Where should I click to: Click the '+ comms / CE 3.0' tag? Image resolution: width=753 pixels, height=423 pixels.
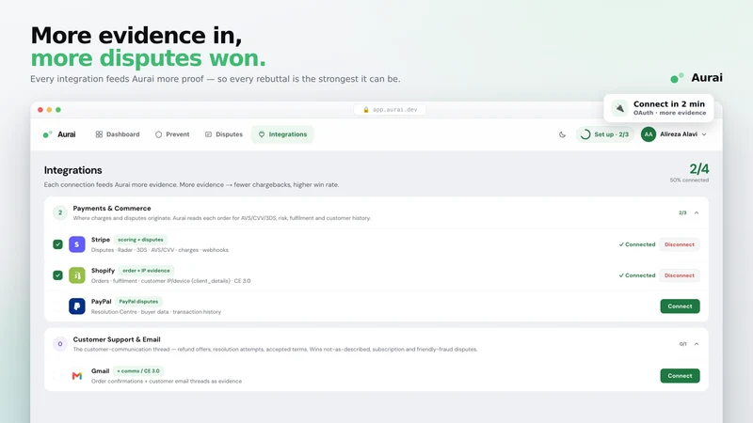point(138,370)
